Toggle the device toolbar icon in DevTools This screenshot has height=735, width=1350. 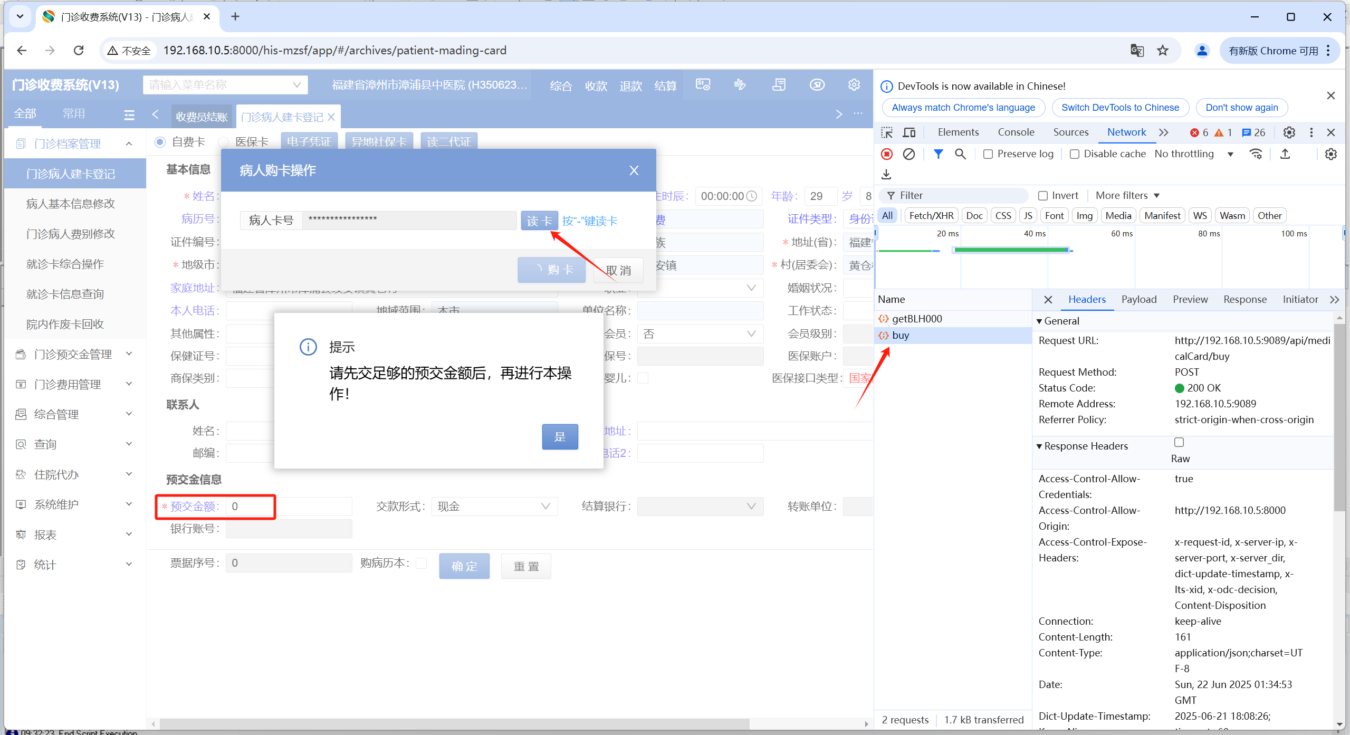point(909,132)
